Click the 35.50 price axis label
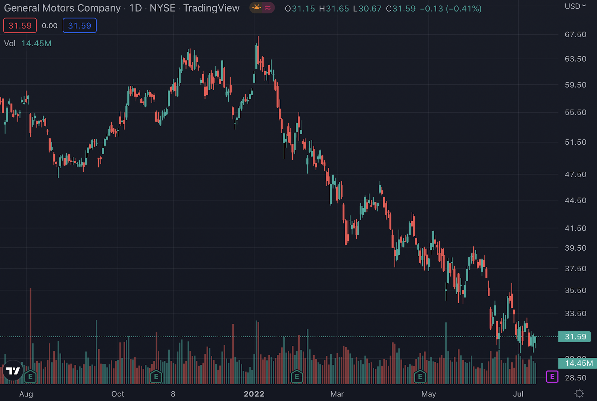The height and width of the screenshot is (401, 597). (575, 291)
